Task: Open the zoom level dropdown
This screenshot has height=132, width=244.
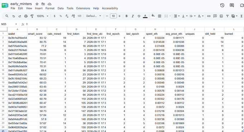Action: click(42, 16)
